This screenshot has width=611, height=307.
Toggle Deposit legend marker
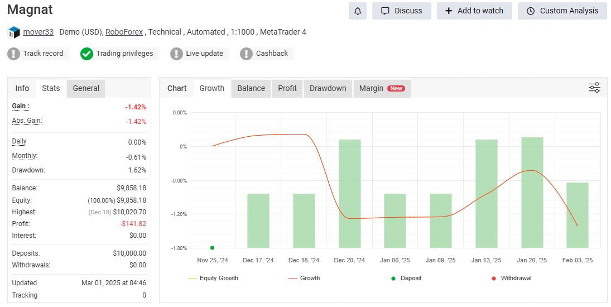point(406,278)
